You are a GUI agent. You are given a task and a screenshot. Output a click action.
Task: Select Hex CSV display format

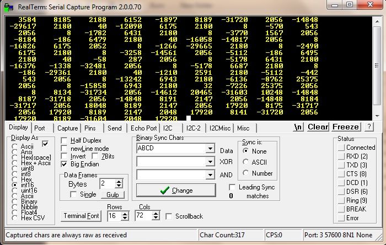[x=14, y=217]
